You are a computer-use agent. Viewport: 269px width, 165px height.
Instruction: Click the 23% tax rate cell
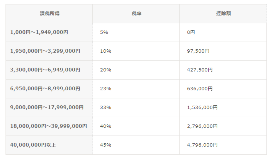coord(136,89)
